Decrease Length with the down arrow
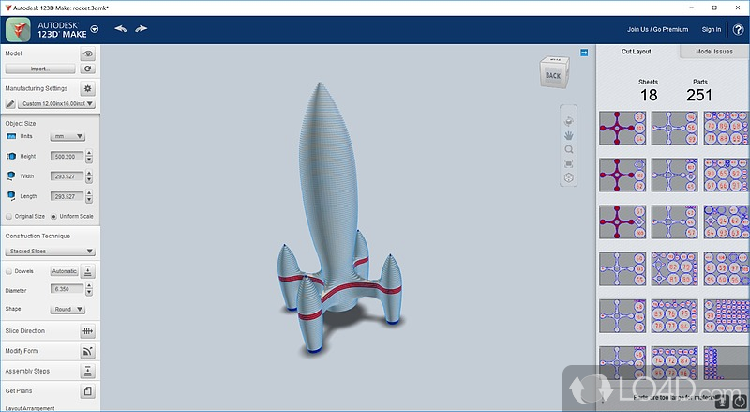The image size is (750, 412). 89,200
